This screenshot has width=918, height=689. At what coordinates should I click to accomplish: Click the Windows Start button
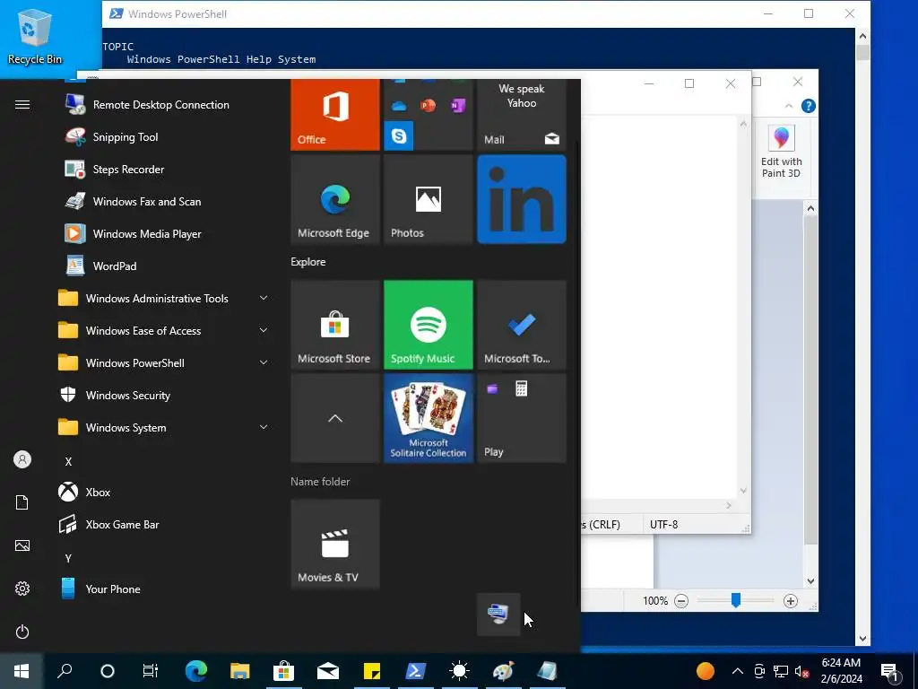(22, 671)
